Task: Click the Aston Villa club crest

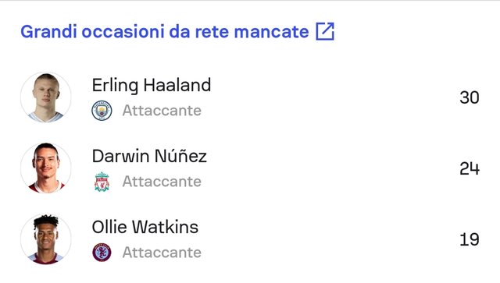Action: 102,253
